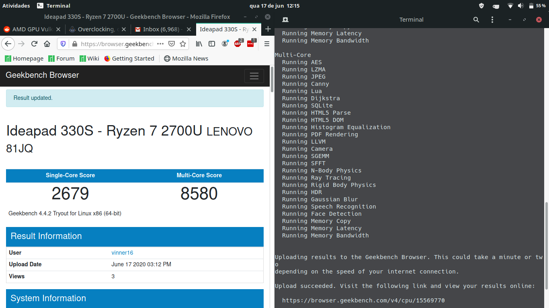This screenshot has height=308, width=549.
Task: Open the vinner16 user profile link
Action: (x=122, y=253)
